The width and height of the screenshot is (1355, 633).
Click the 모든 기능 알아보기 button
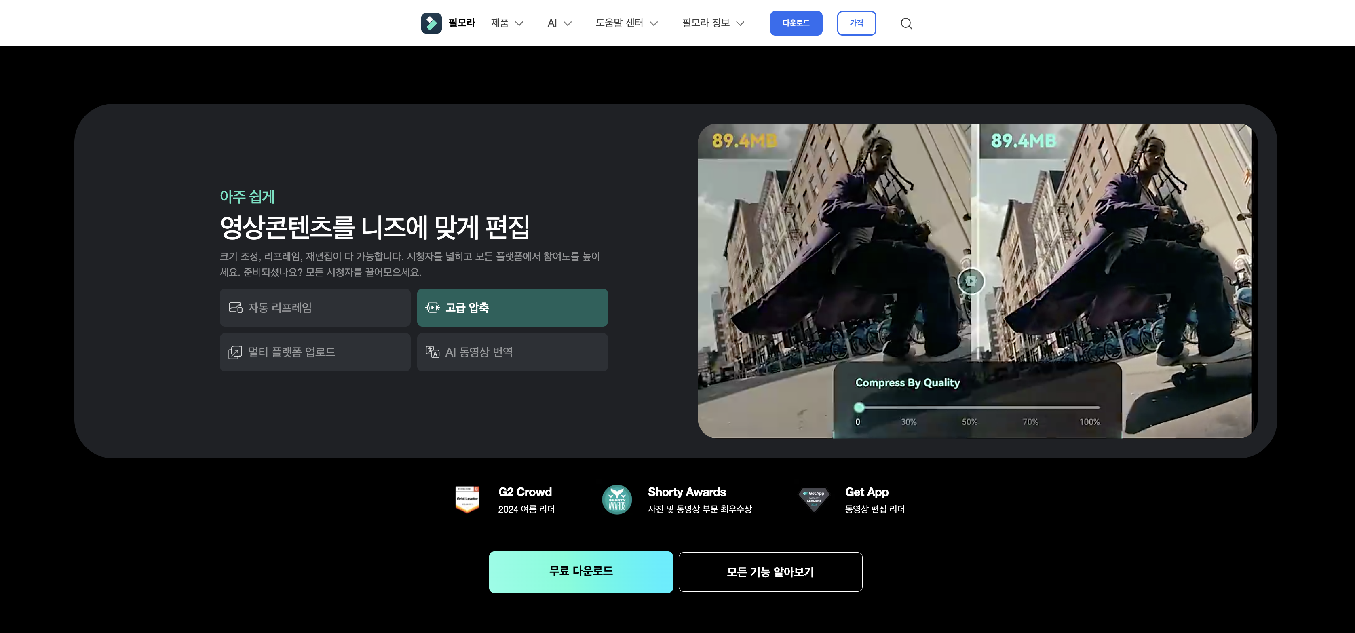[x=770, y=572]
